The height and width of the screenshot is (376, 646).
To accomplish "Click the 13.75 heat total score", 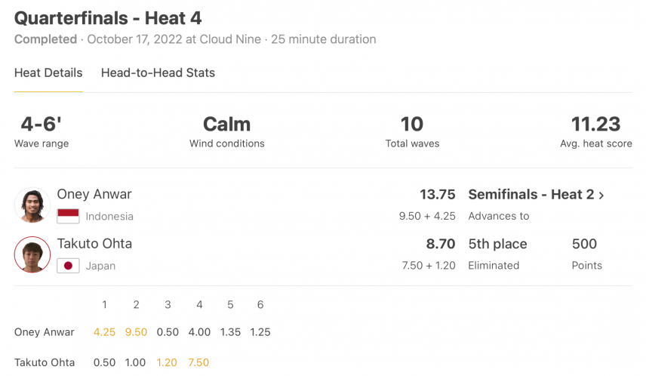I will point(438,194).
